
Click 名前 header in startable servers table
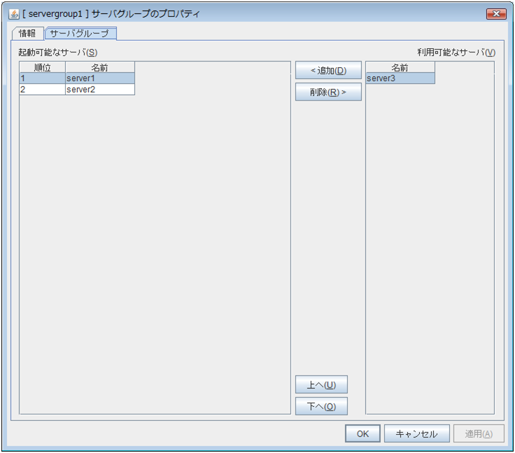pos(99,67)
